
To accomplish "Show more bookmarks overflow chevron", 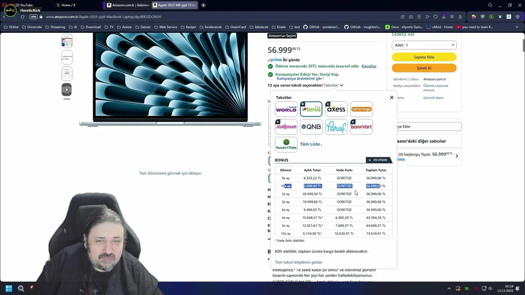I will pos(517,27).
